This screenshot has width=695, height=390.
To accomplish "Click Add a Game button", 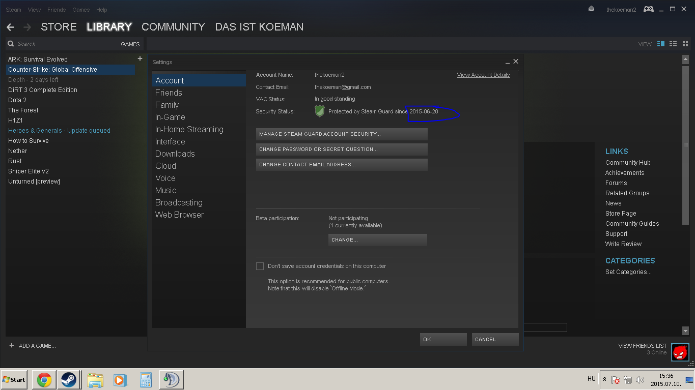I will click(33, 346).
